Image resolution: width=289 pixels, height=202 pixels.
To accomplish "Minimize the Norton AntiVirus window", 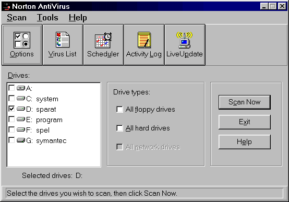I will click(264, 6).
